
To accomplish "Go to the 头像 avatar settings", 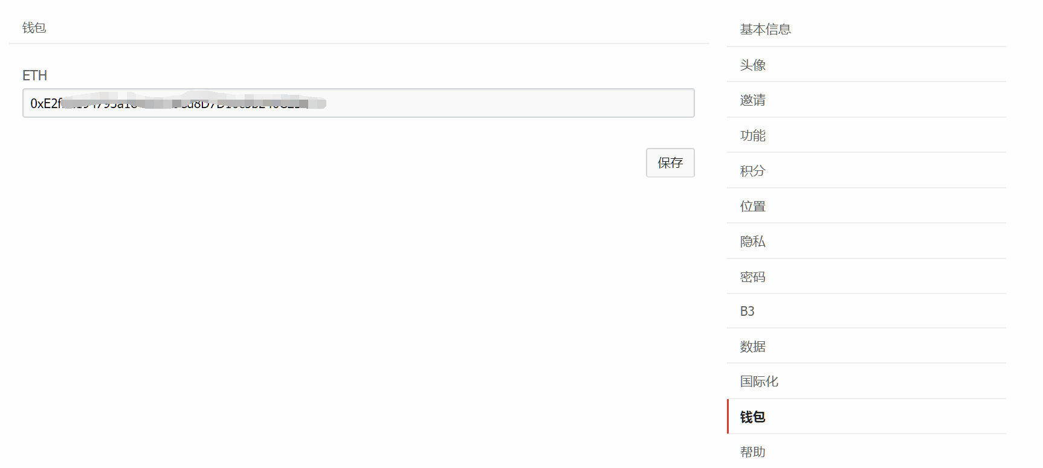I will [753, 65].
